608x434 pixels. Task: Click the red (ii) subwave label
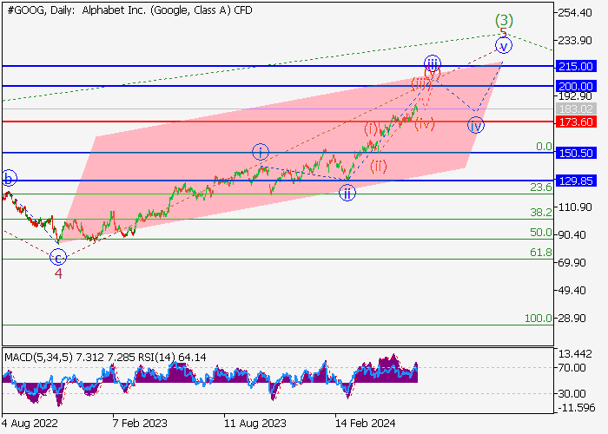pyautogui.click(x=379, y=167)
